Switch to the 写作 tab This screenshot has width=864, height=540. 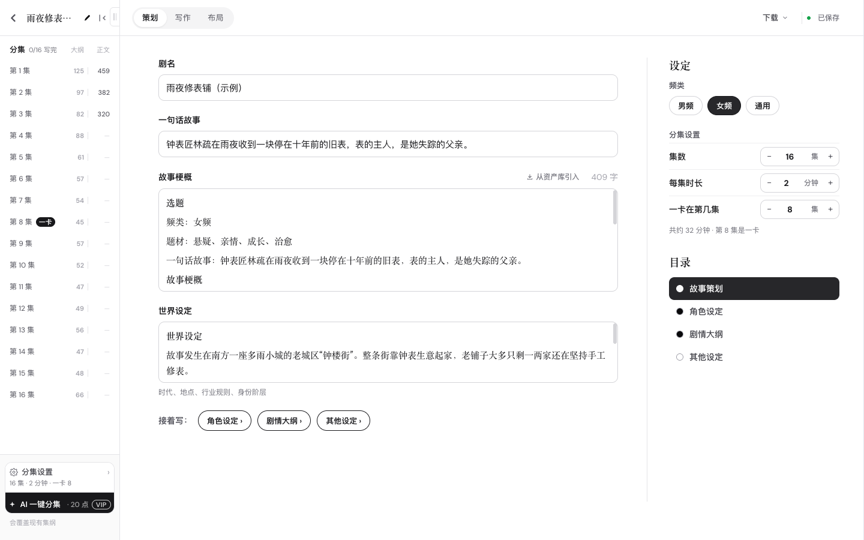point(183,18)
